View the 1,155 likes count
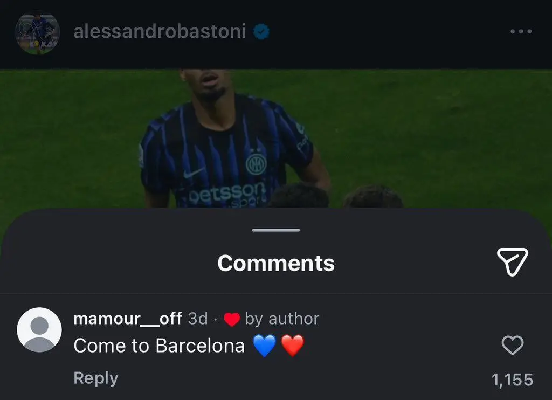 pyautogui.click(x=512, y=380)
